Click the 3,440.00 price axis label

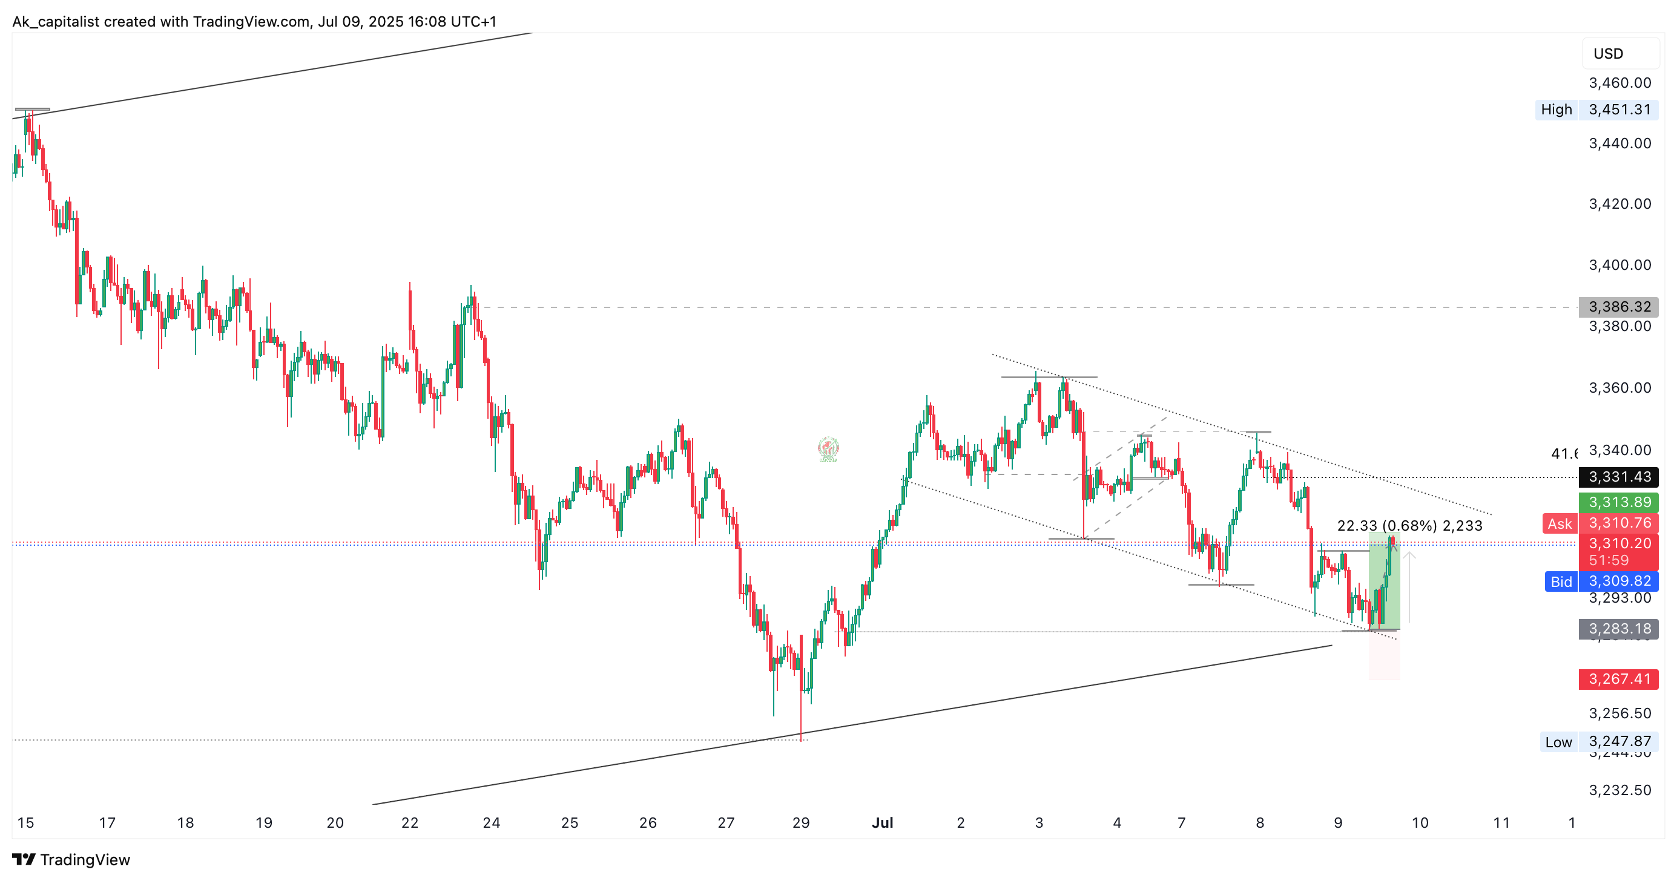(1619, 143)
